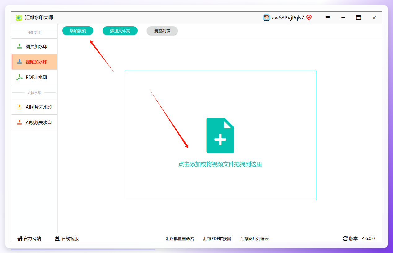Click the 清空列表 button
Viewport: 393px width, 253px height.
(x=162, y=31)
